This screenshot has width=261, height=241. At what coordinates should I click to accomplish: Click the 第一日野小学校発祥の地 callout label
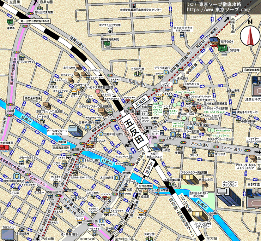34,21
